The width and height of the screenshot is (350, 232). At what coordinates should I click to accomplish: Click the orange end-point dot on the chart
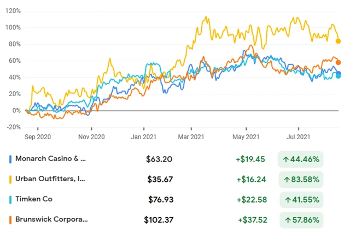[x=339, y=62]
